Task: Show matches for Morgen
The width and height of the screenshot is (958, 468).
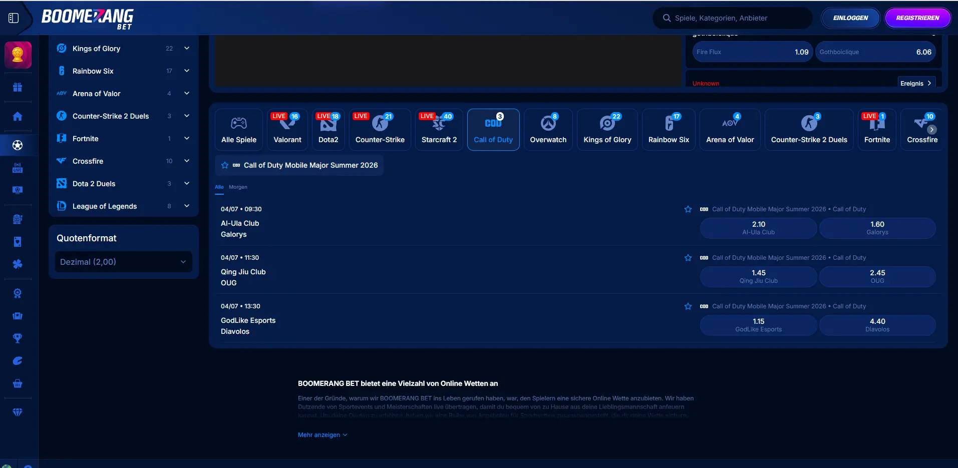Action: pyautogui.click(x=238, y=187)
